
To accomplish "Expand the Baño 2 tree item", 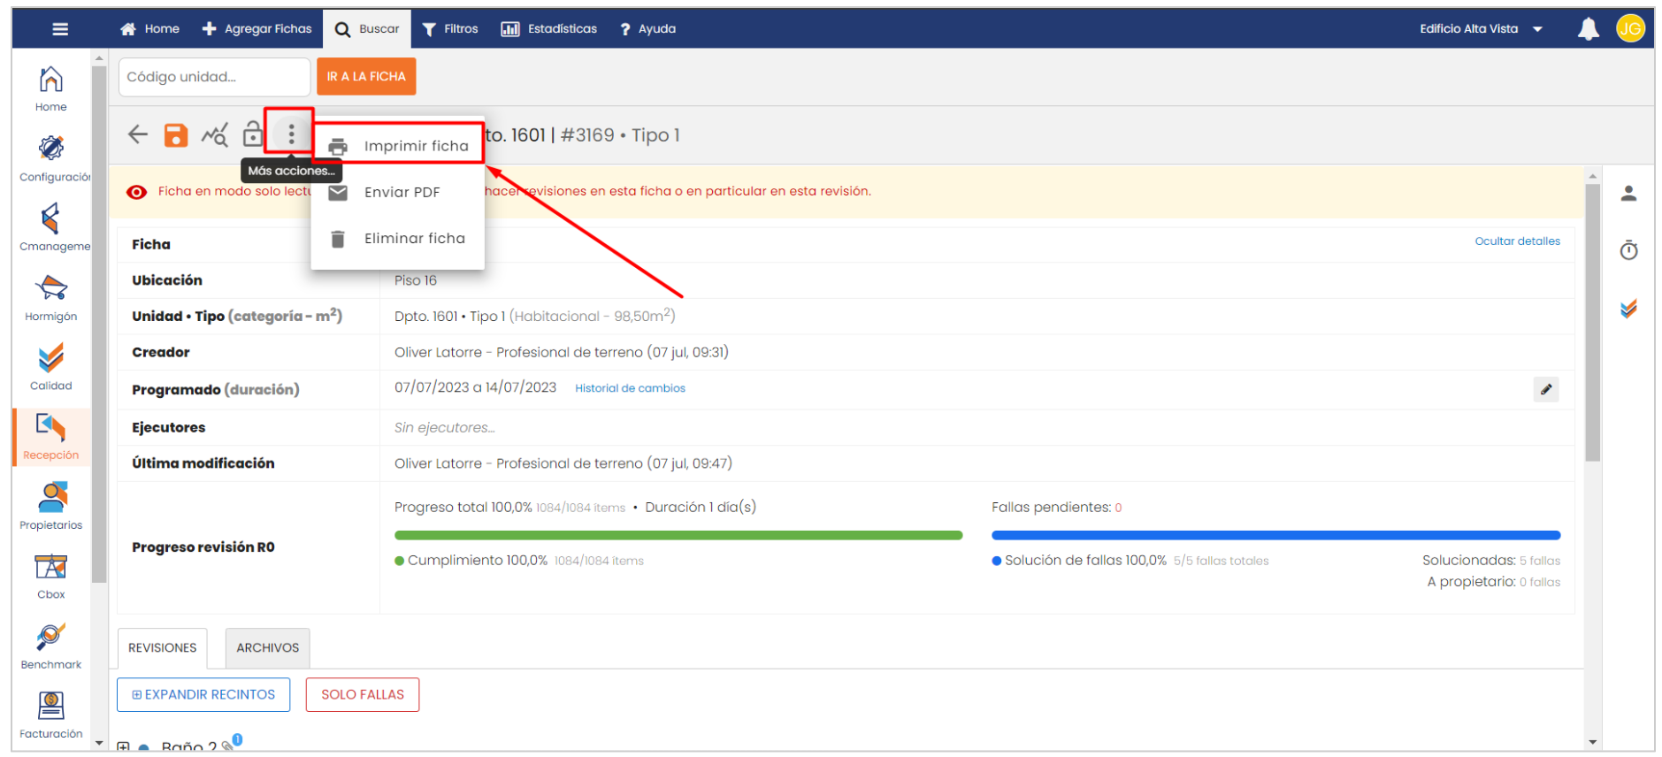I will (124, 747).
